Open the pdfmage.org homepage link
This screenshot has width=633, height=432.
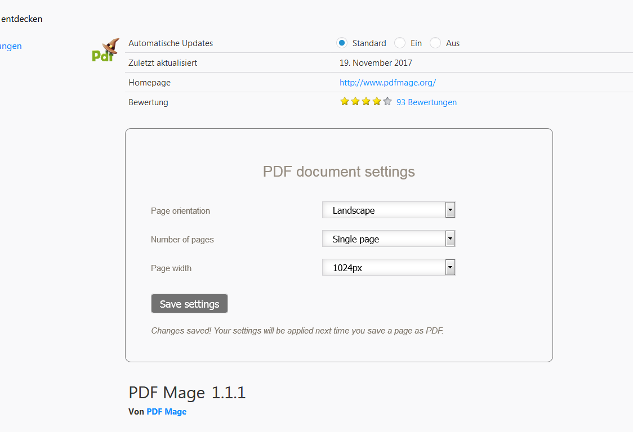[x=387, y=83]
